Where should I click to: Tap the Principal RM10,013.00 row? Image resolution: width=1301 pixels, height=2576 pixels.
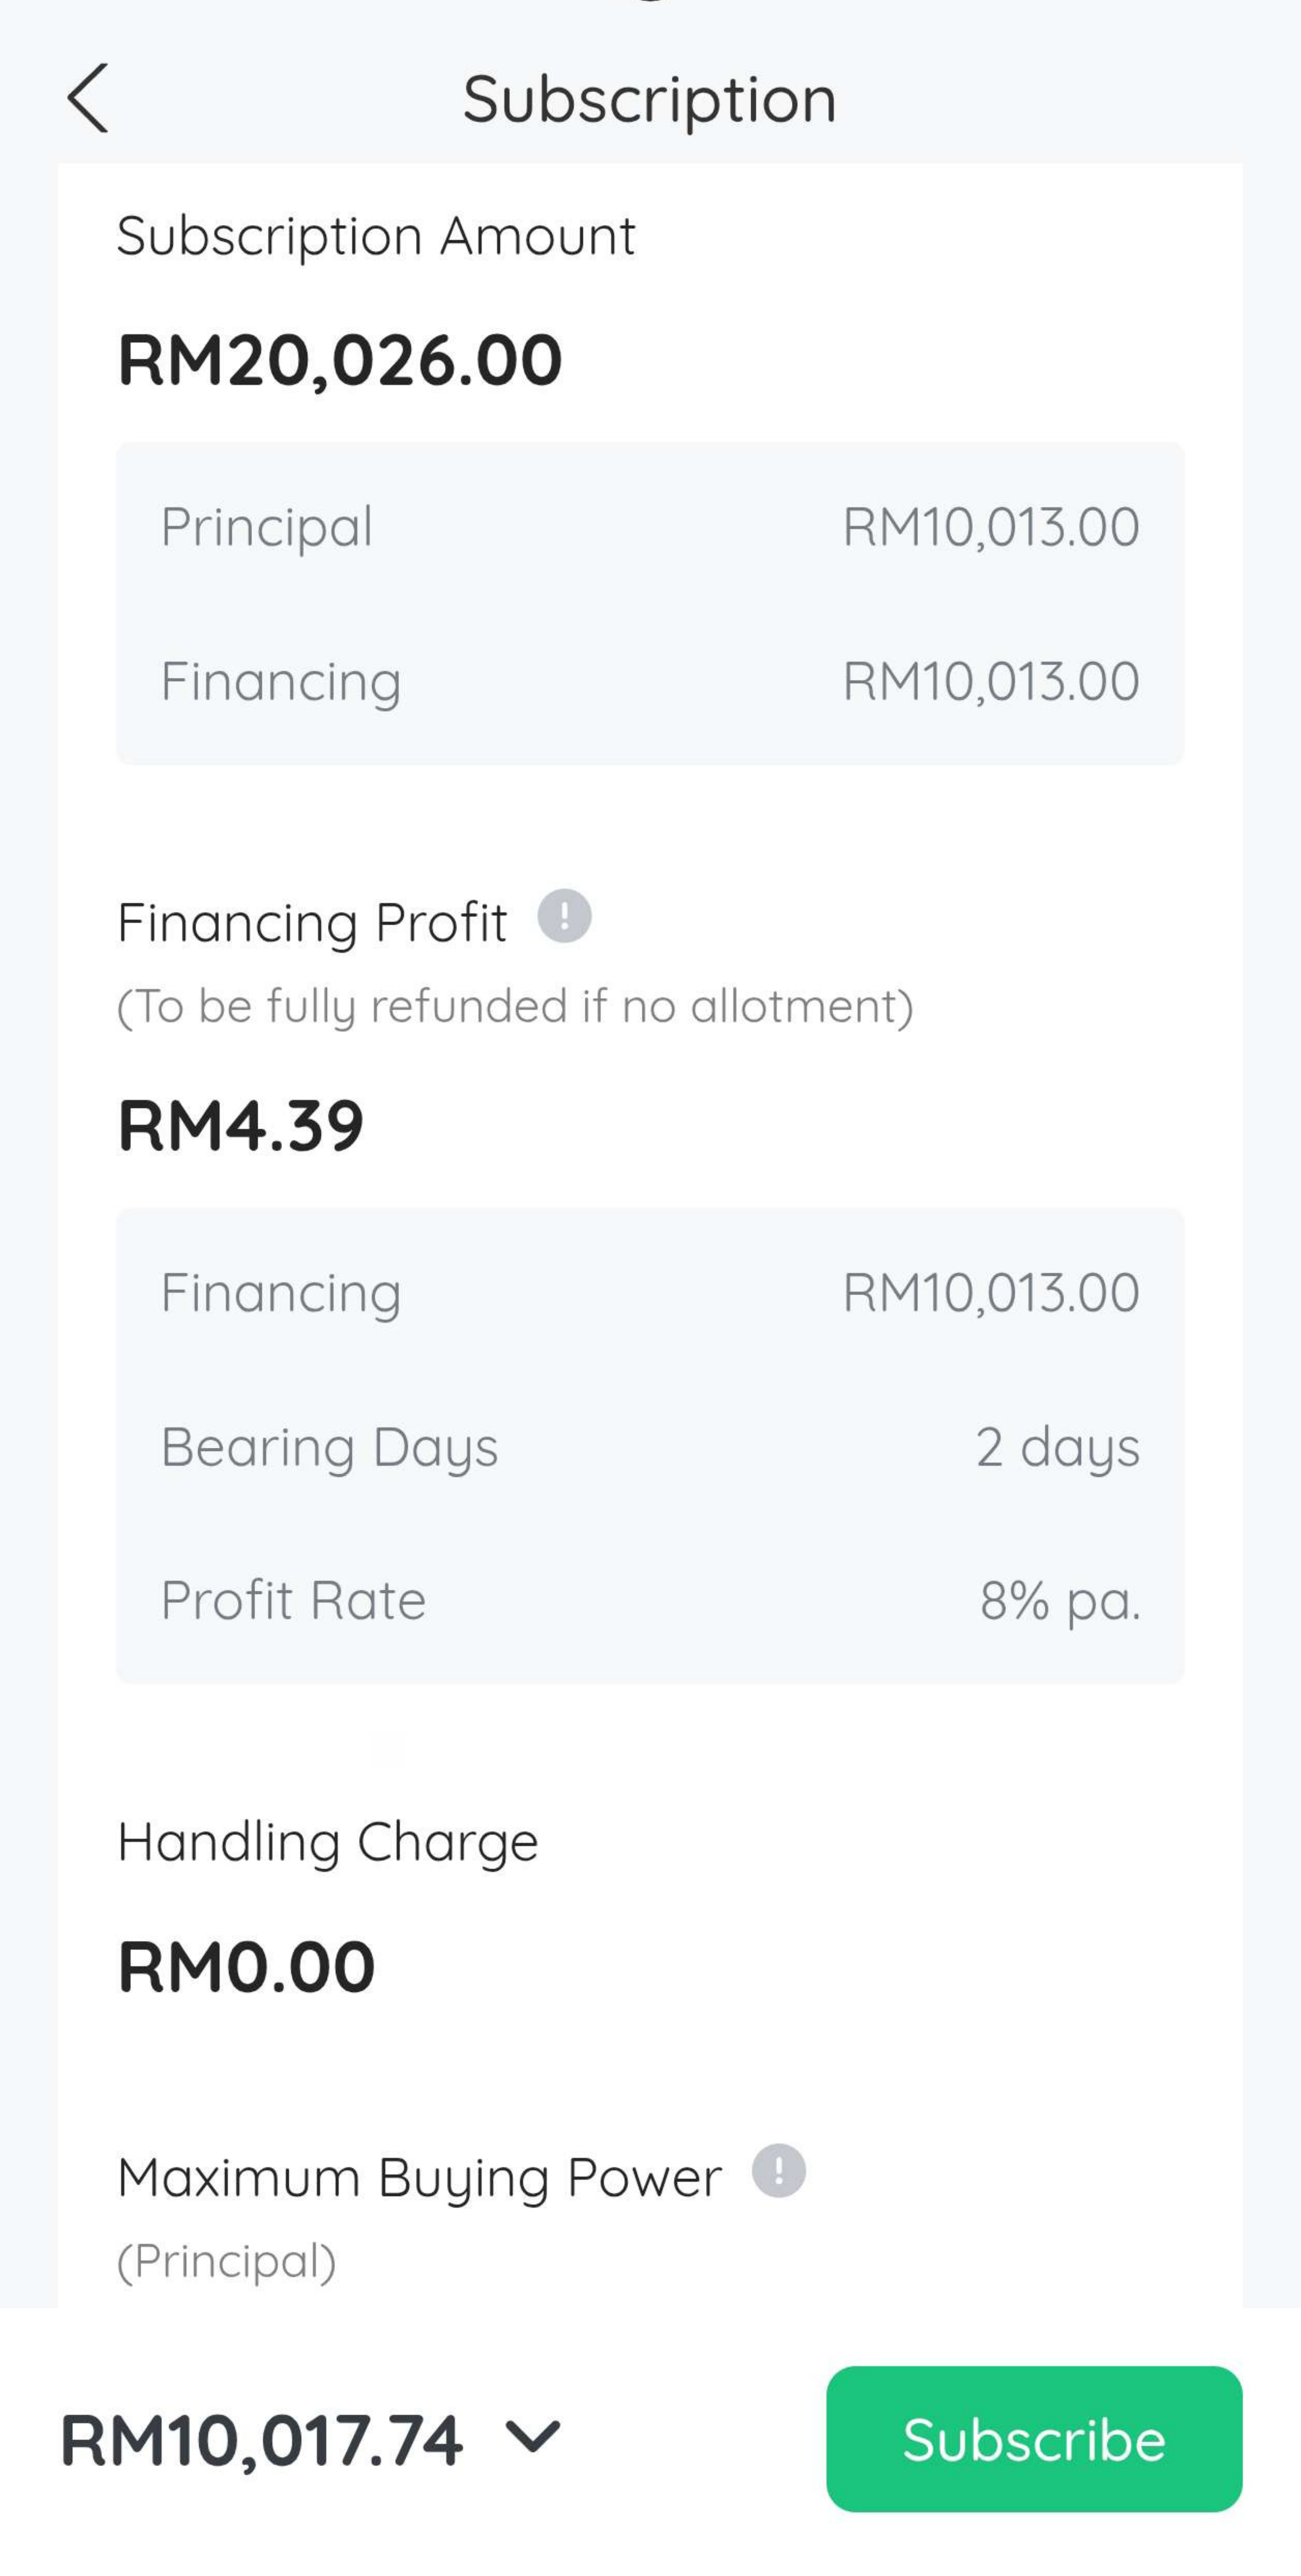tap(650, 527)
